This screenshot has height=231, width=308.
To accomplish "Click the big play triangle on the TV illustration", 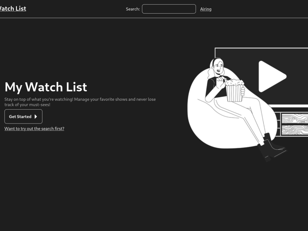I will tap(272, 76).
